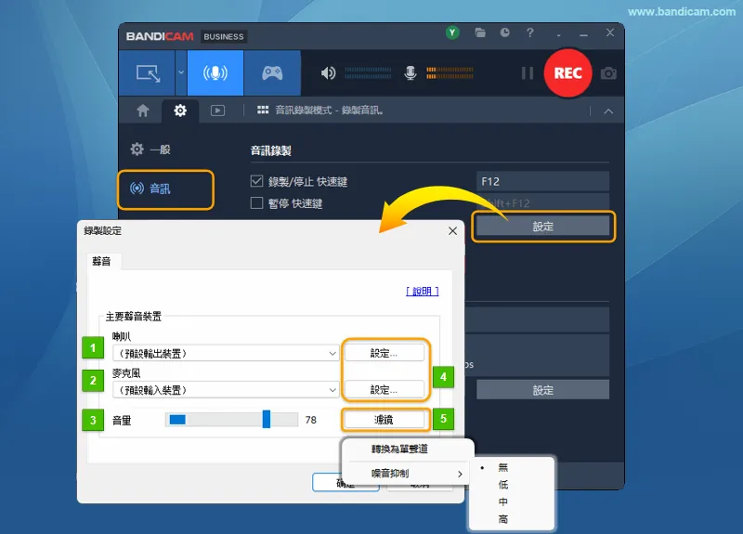This screenshot has width=743, height=534.
Task: Open help via the question mark icon
Action: [530, 33]
